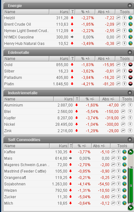Screen dimensions: 134x212
Task: Click the globe icon for Sojabohnen
Action: 124,184
